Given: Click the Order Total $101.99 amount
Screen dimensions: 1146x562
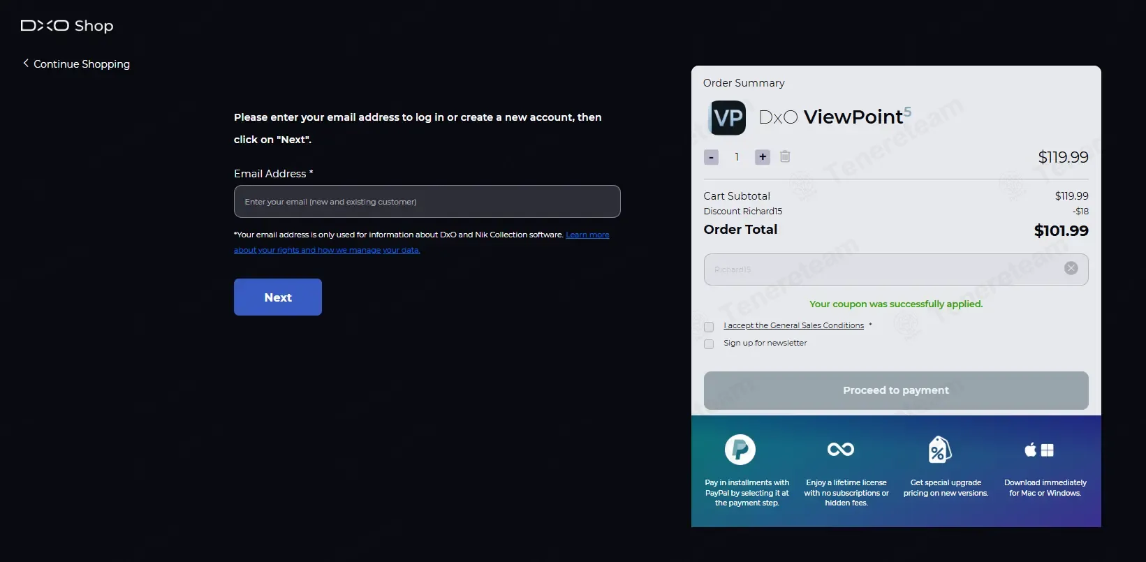Looking at the screenshot, I should 1061,230.
